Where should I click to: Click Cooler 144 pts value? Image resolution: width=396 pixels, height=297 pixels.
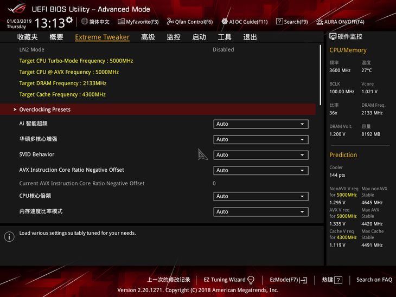337,175
